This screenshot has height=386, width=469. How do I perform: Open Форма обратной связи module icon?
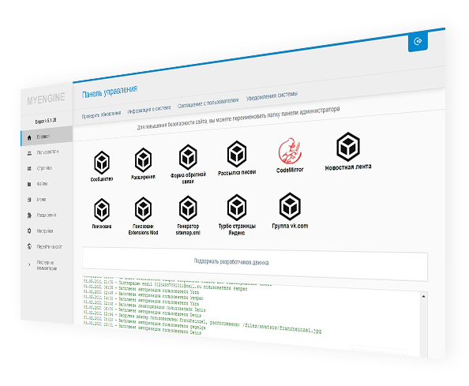[188, 157]
